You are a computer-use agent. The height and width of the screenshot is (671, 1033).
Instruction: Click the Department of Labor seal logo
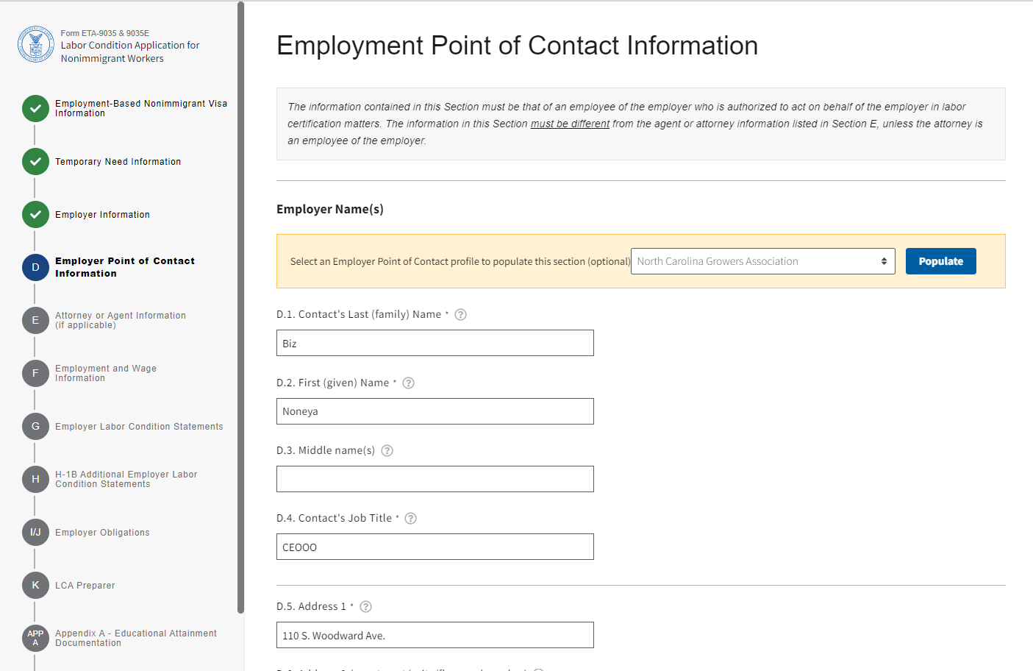click(x=35, y=44)
